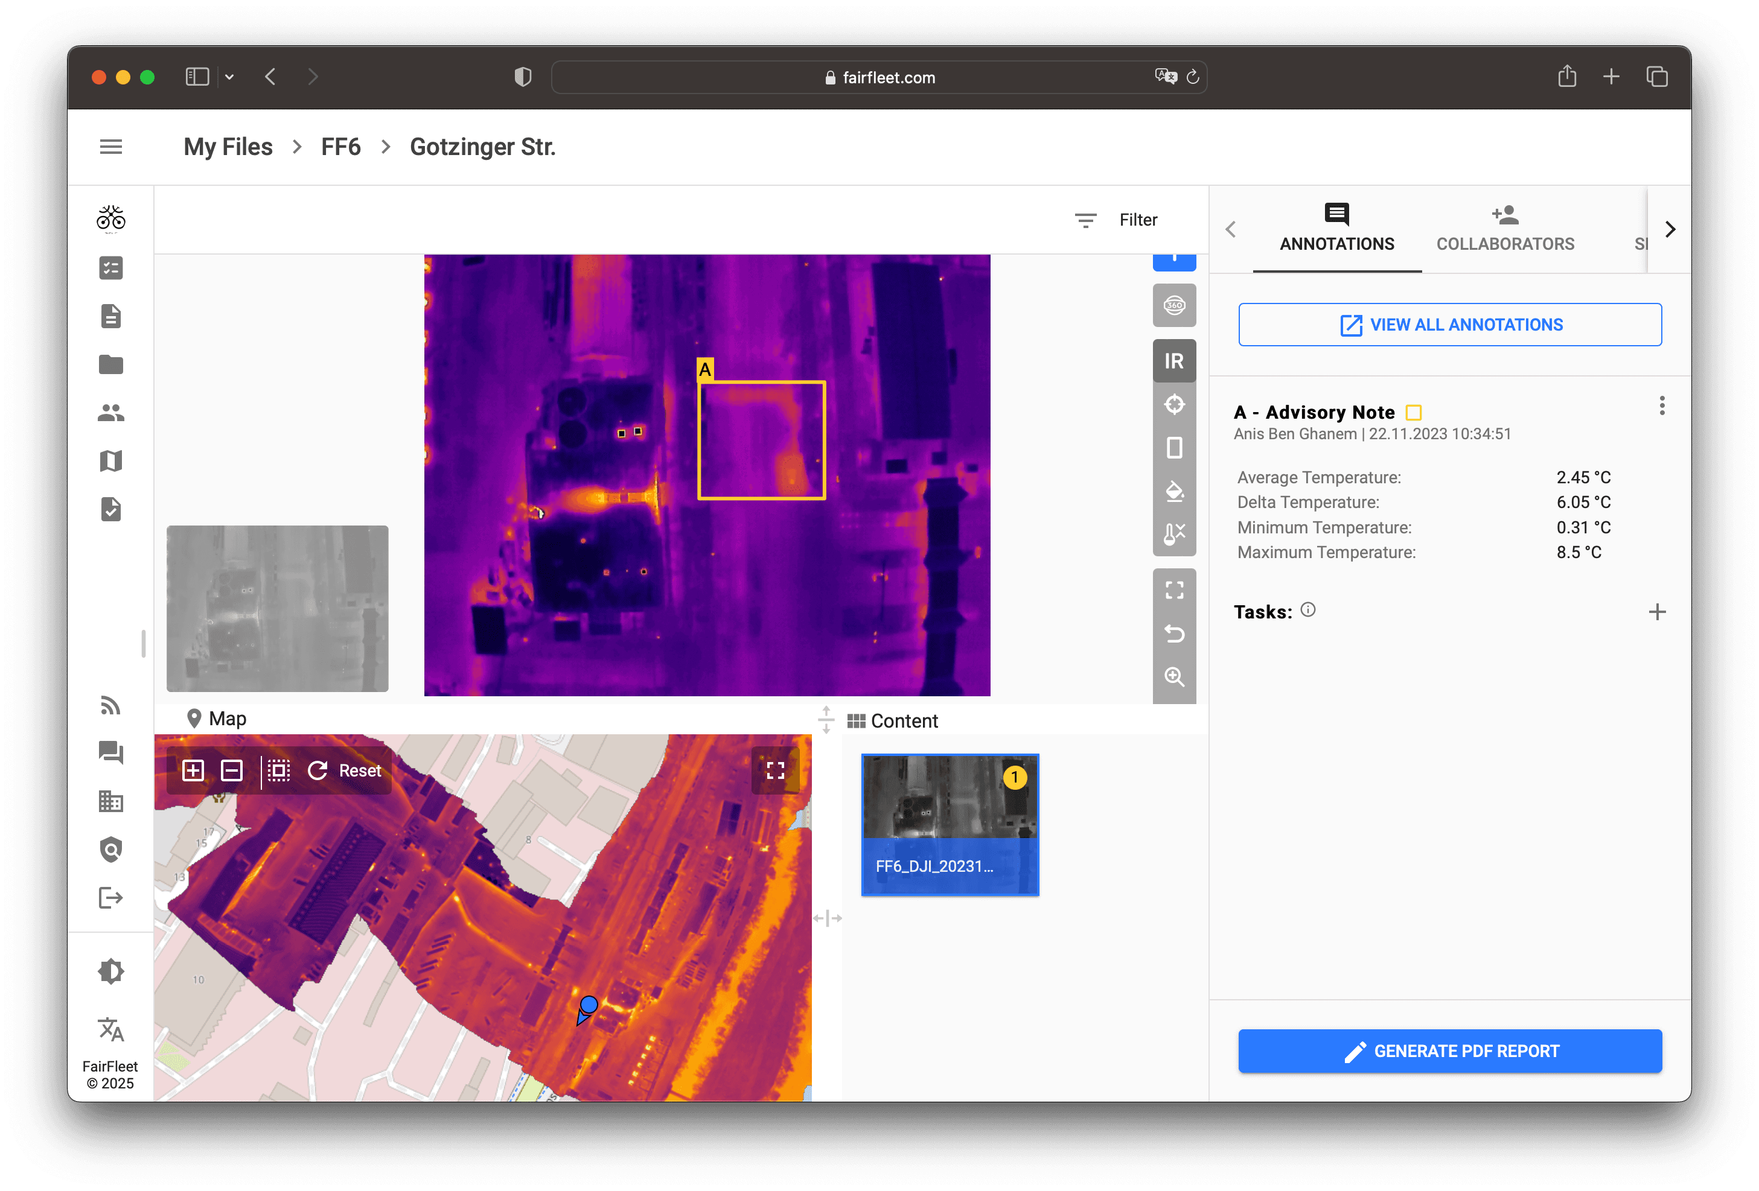This screenshot has width=1759, height=1191.
Task: Click the undo arrow in image toolbar
Action: 1173,632
